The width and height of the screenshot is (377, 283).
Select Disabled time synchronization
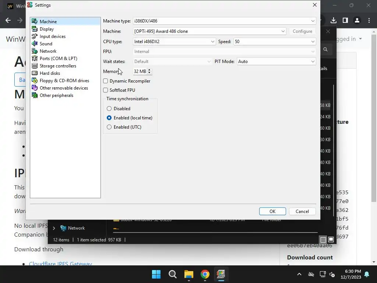click(109, 109)
